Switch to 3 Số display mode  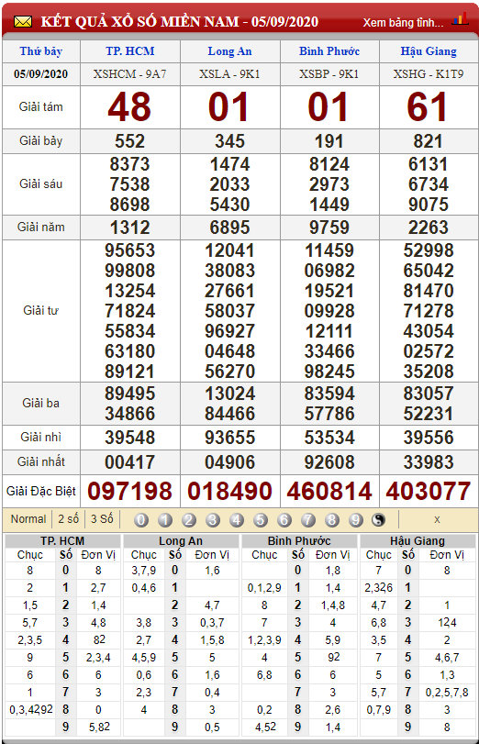tap(102, 519)
